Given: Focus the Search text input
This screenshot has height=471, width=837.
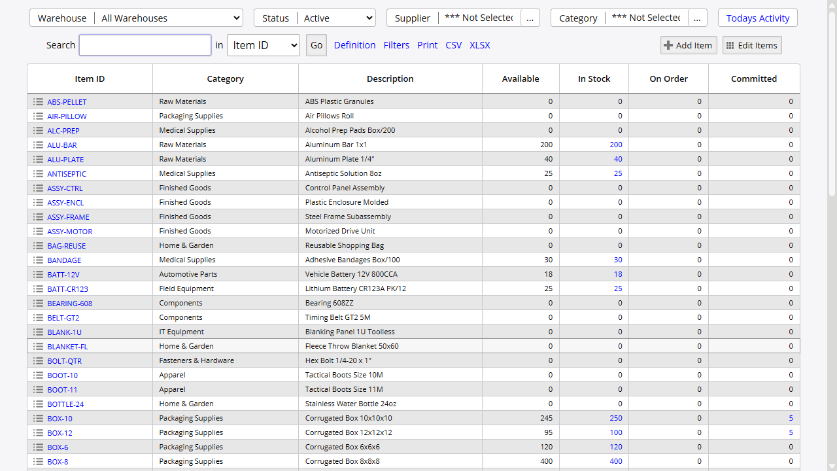Looking at the screenshot, I should click(x=145, y=46).
